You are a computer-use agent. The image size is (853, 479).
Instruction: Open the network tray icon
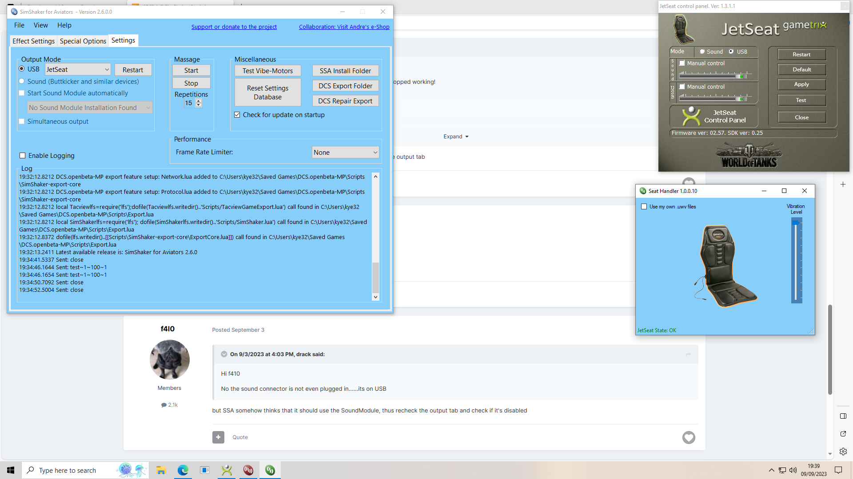[782, 470]
